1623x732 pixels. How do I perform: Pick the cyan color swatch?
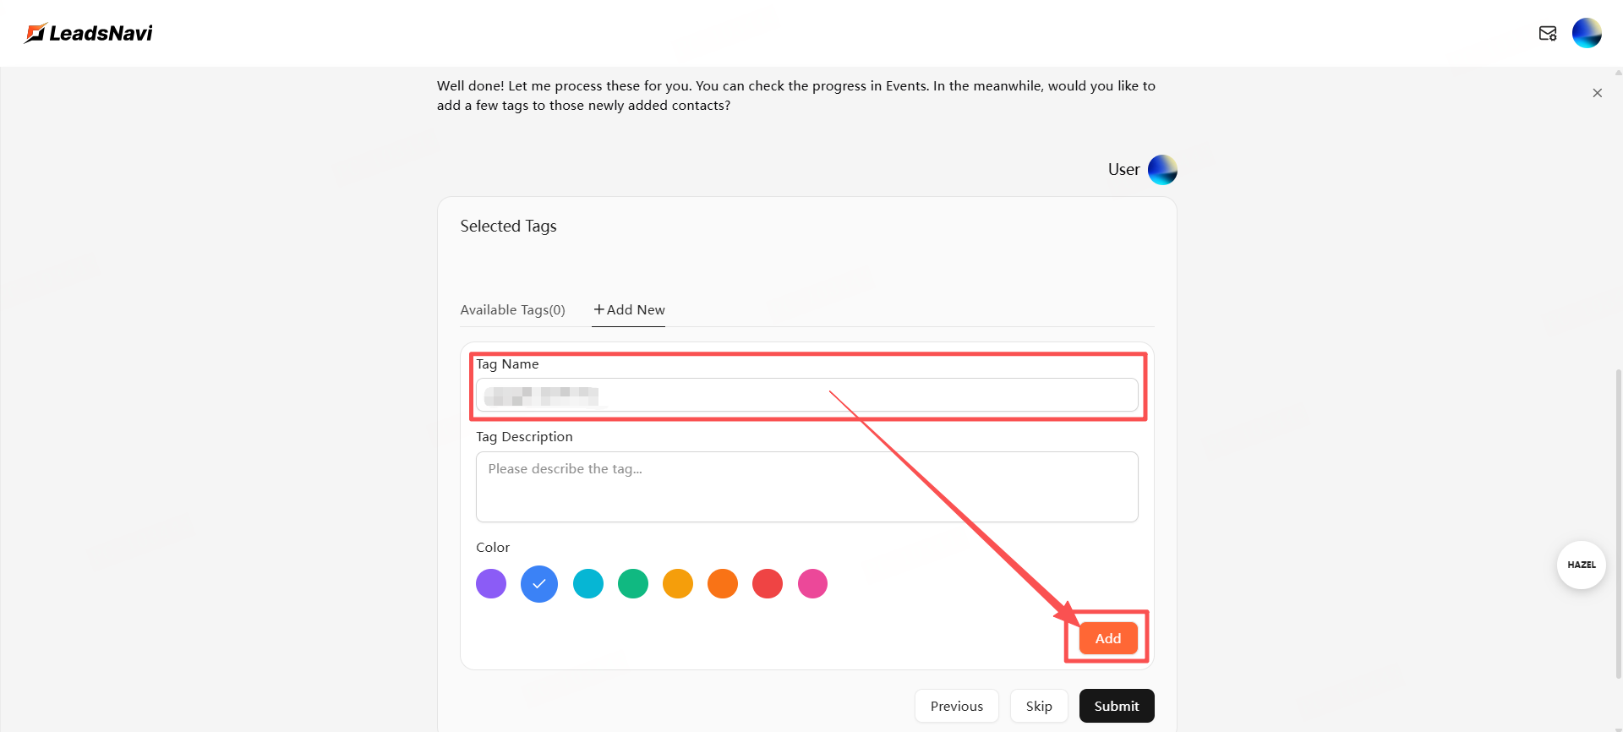click(x=588, y=583)
